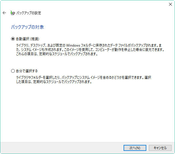The image size is (175, 154).
Task: Click the word Windows in the description
Action: coord(73,45)
